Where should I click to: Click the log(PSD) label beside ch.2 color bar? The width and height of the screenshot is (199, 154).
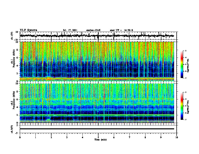[x=188, y=107]
